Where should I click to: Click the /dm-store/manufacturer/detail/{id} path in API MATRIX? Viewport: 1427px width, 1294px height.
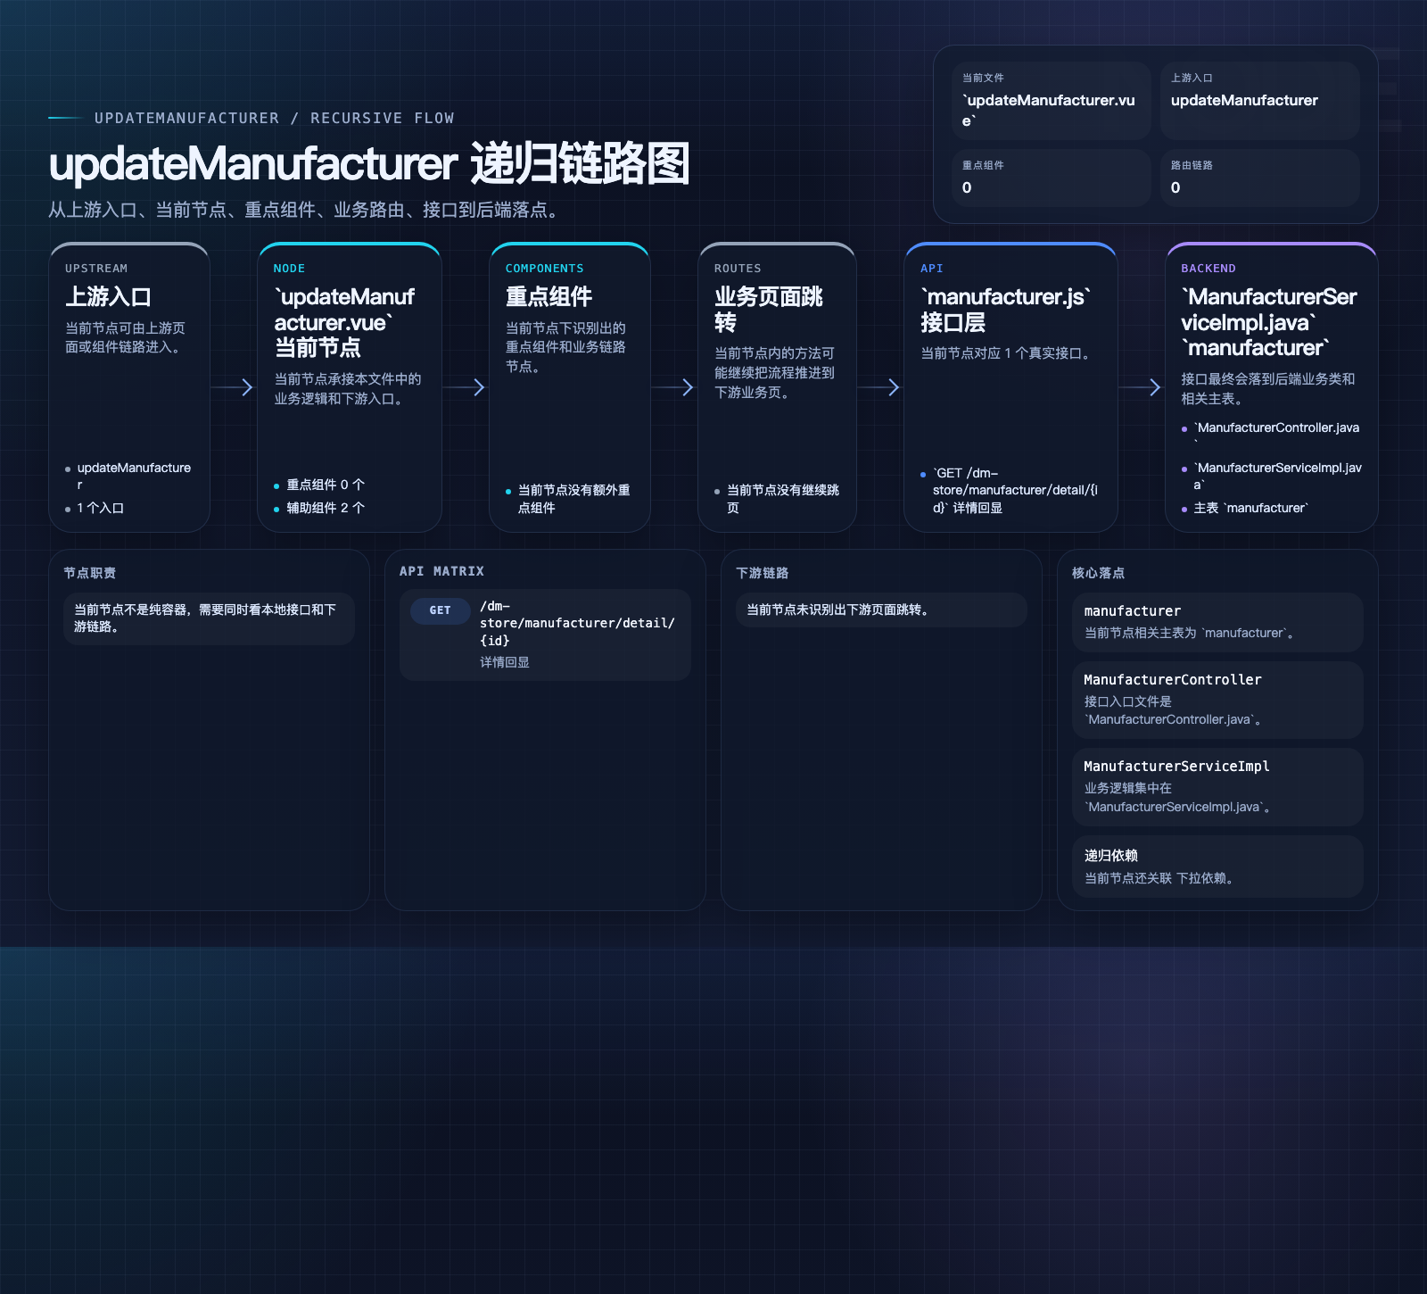coord(577,623)
